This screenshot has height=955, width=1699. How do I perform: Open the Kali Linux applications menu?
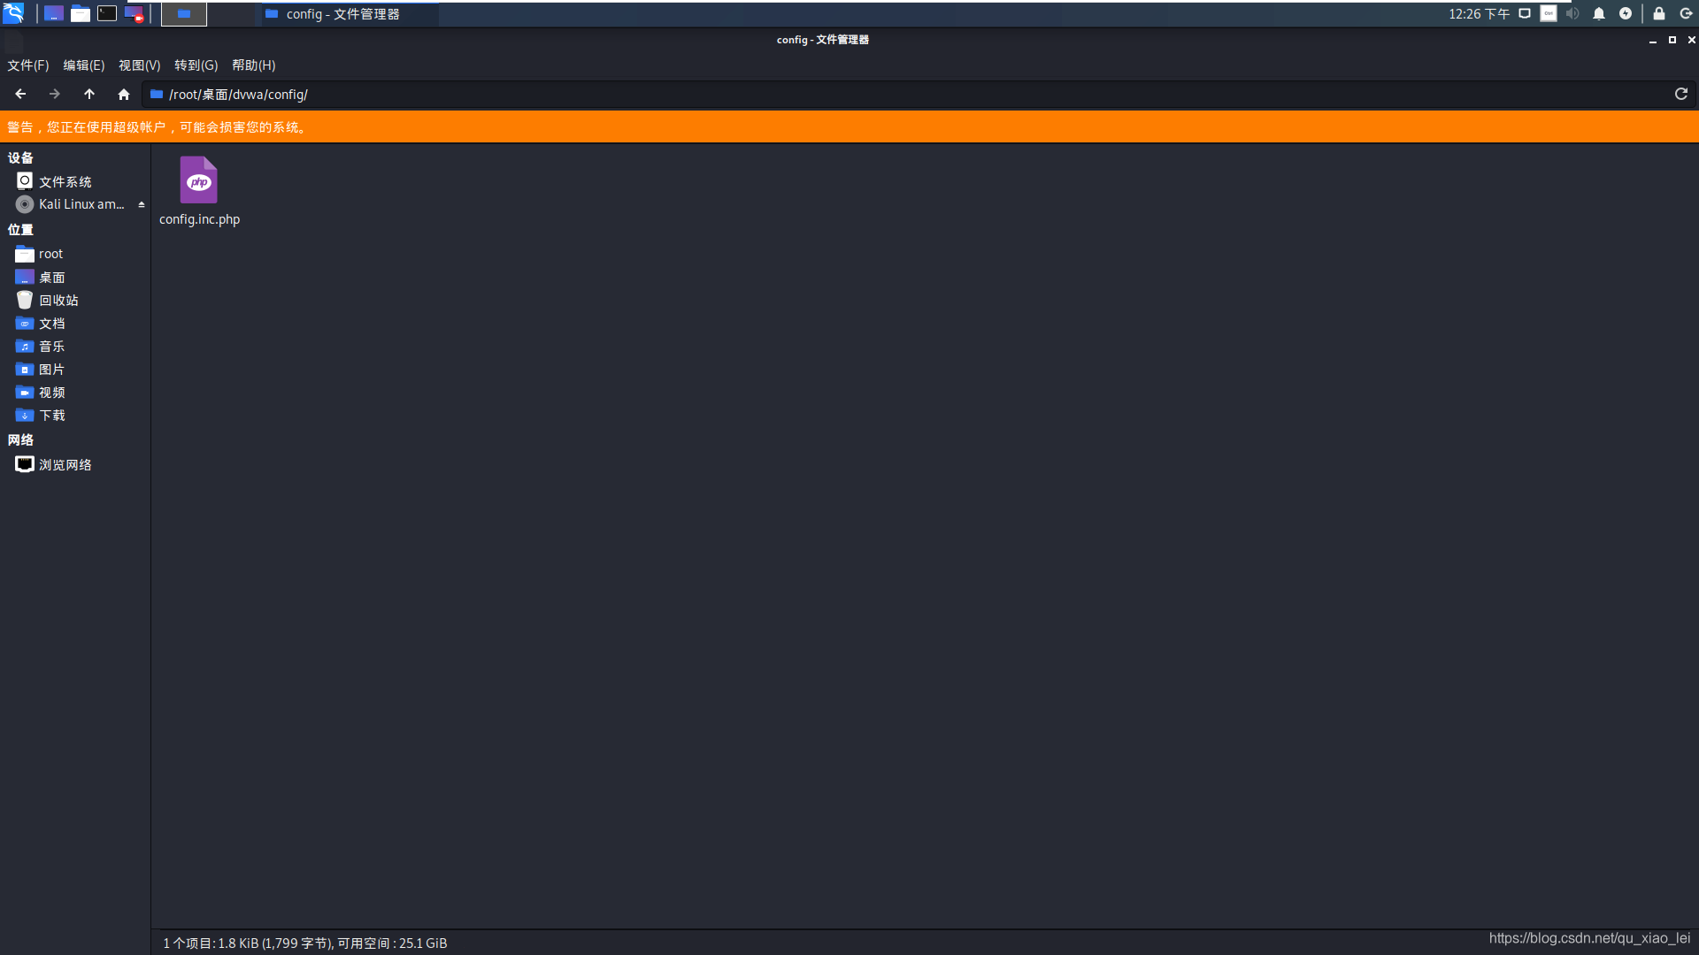13,13
